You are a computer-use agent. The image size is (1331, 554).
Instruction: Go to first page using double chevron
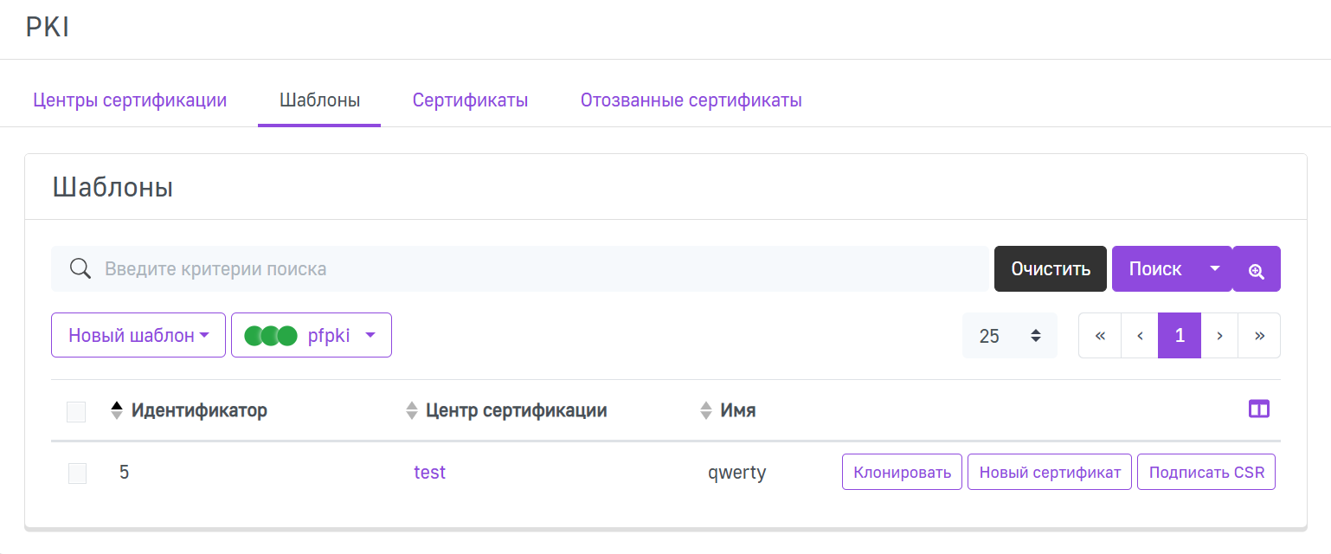tap(1100, 336)
